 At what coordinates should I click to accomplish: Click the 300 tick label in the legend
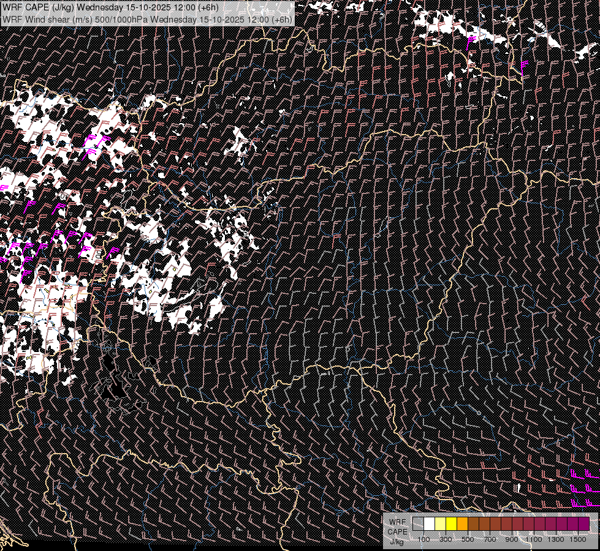[x=446, y=539]
